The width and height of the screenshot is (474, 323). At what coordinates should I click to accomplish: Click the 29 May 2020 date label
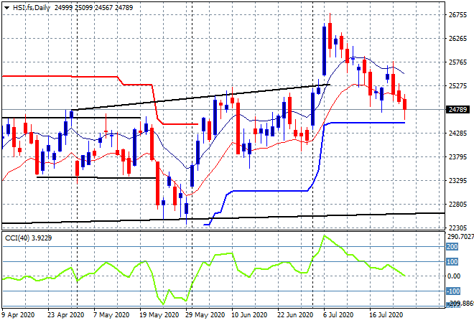pos(205,315)
